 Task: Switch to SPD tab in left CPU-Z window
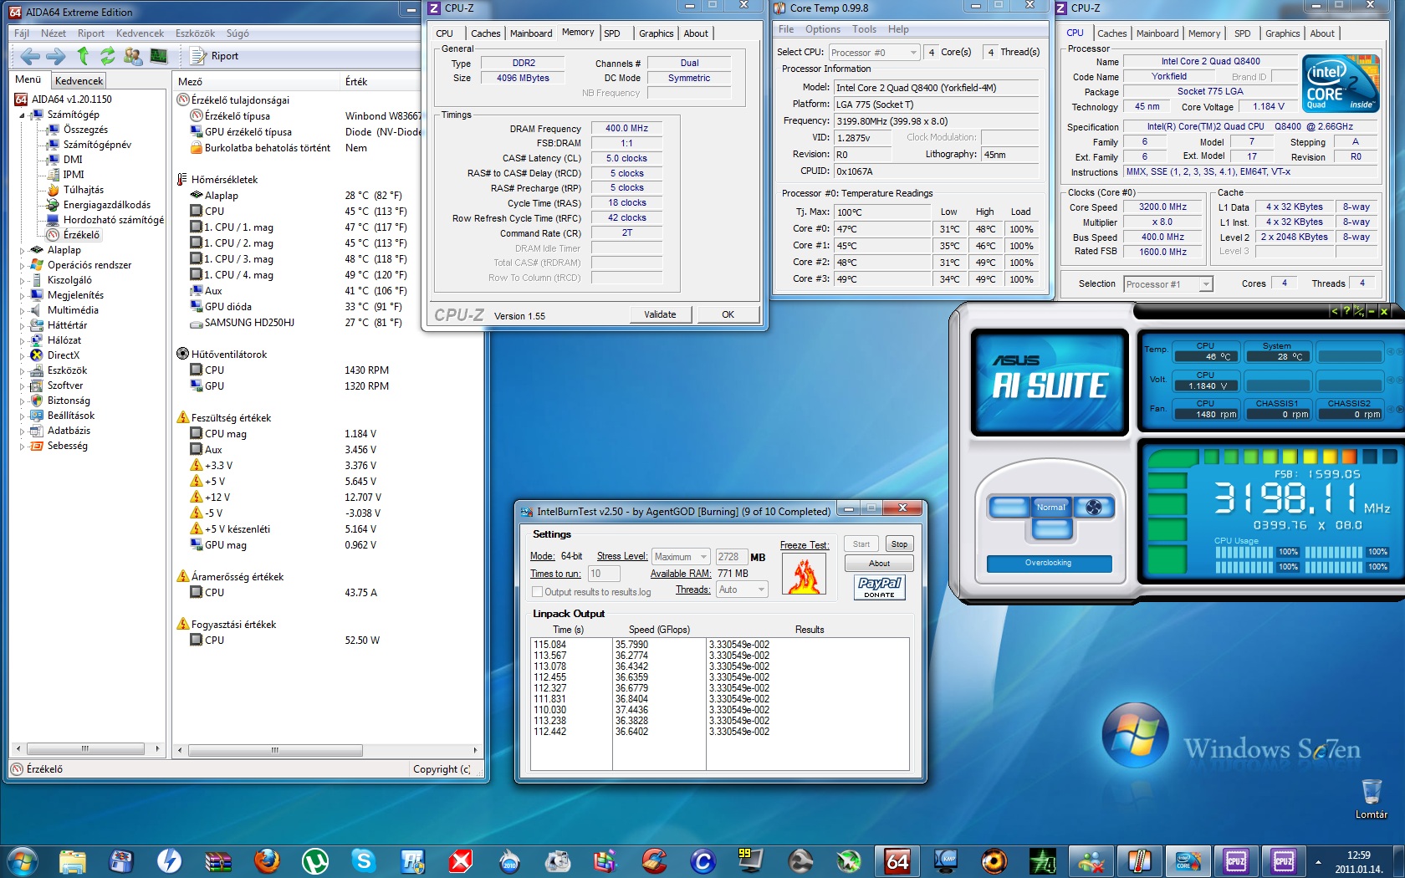[612, 33]
